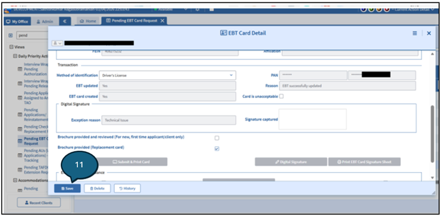Check the Card is unacceptable checkbox
Viewport: 440px width, 215px height.
coord(281,96)
